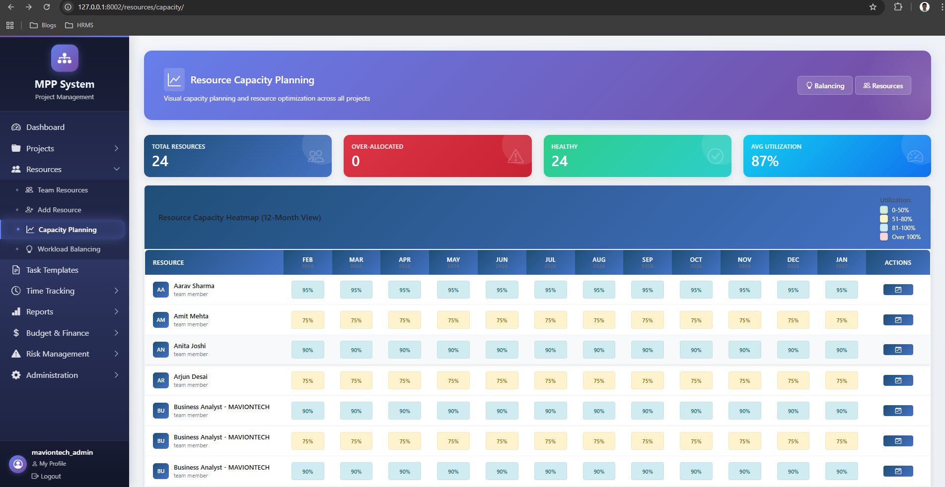Click the user profile avatar icon
Viewport: 945px width, 487px height.
point(18,464)
